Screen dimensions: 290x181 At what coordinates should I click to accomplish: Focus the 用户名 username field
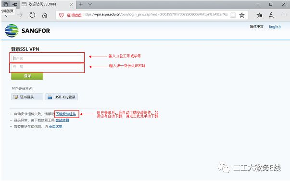(x=46, y=59)
